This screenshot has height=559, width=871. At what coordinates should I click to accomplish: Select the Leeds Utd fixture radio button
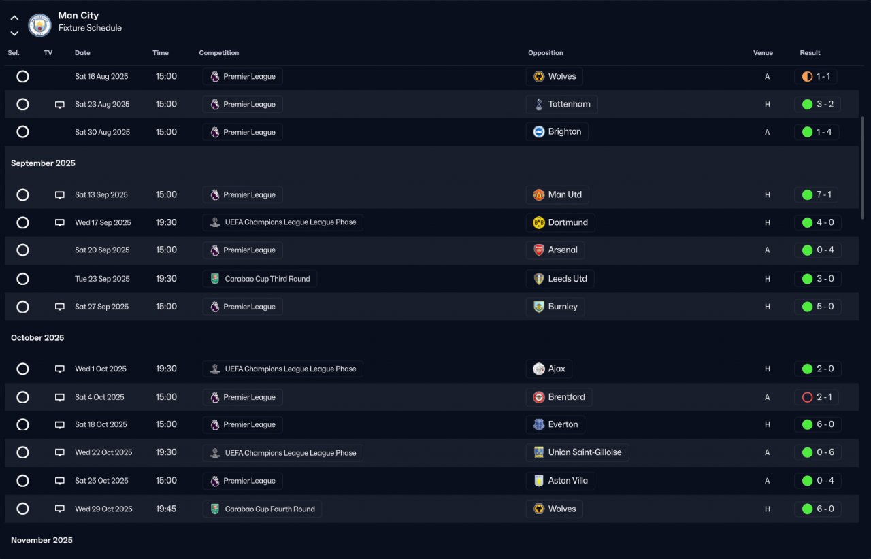[22, 279]
